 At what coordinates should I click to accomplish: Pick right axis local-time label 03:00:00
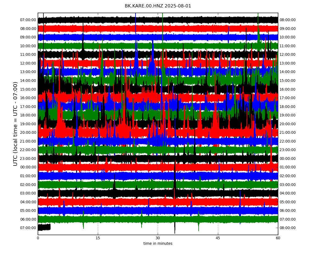pyautogui.click(x=288, y=185)
